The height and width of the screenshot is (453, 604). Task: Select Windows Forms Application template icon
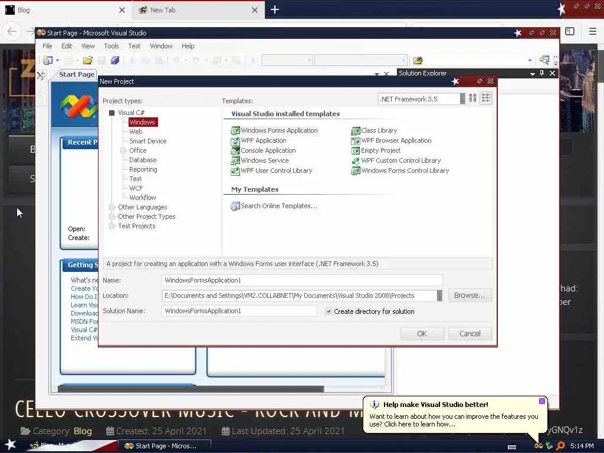tap(235, 130)
